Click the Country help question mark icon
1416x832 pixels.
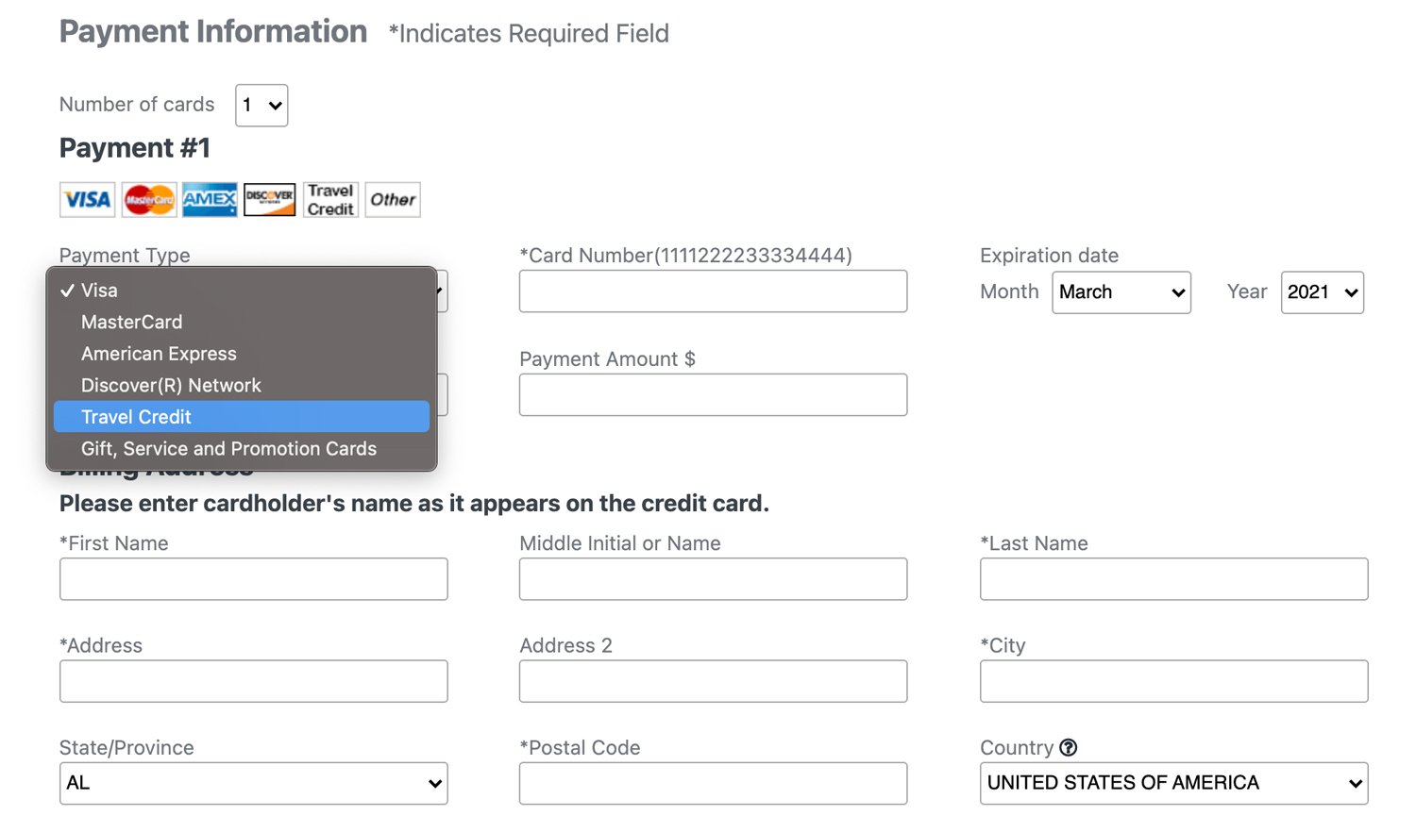tap(1069, 748)
